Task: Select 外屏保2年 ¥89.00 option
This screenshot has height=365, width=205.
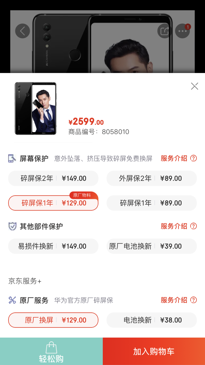Action: (151, 178)
